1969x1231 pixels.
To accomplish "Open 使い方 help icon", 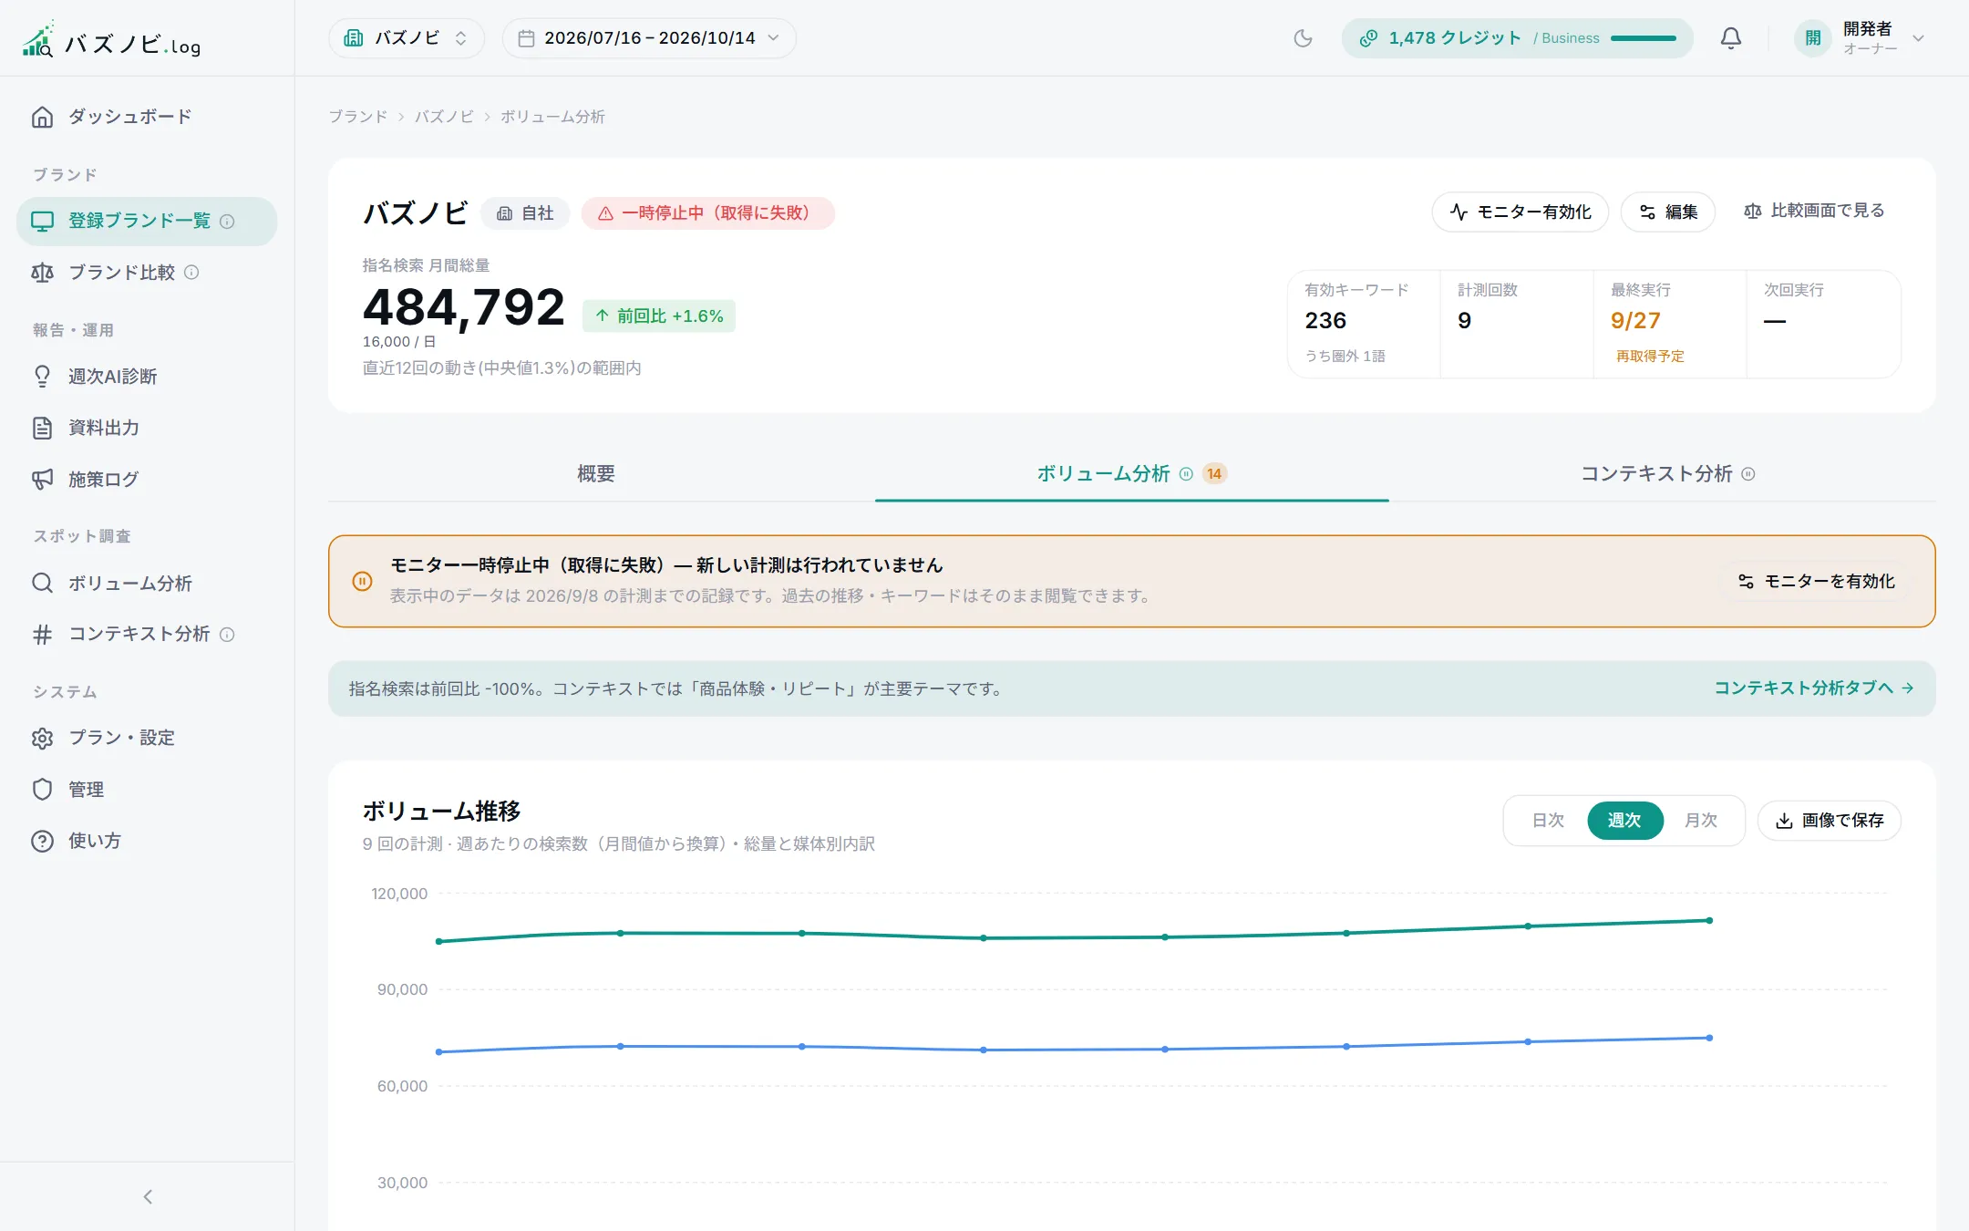I will point(42,841).
